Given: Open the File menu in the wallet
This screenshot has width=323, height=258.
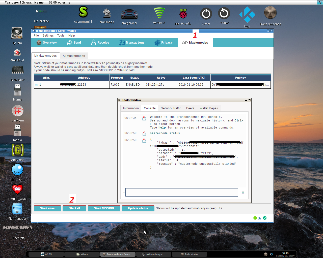Looking at the screenshot, I should pos(36,36).
